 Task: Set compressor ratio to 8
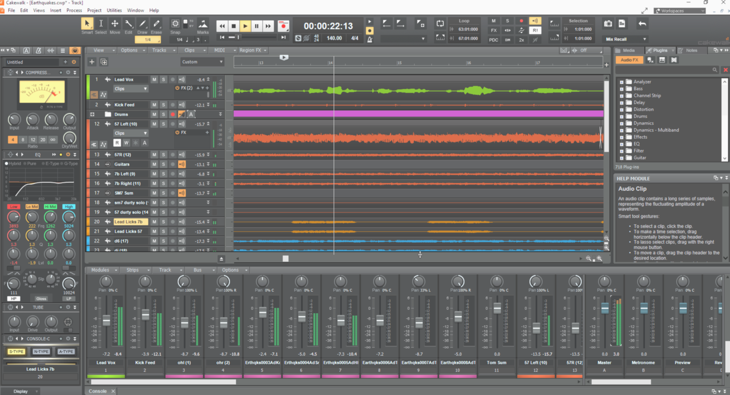click(23, 140)
